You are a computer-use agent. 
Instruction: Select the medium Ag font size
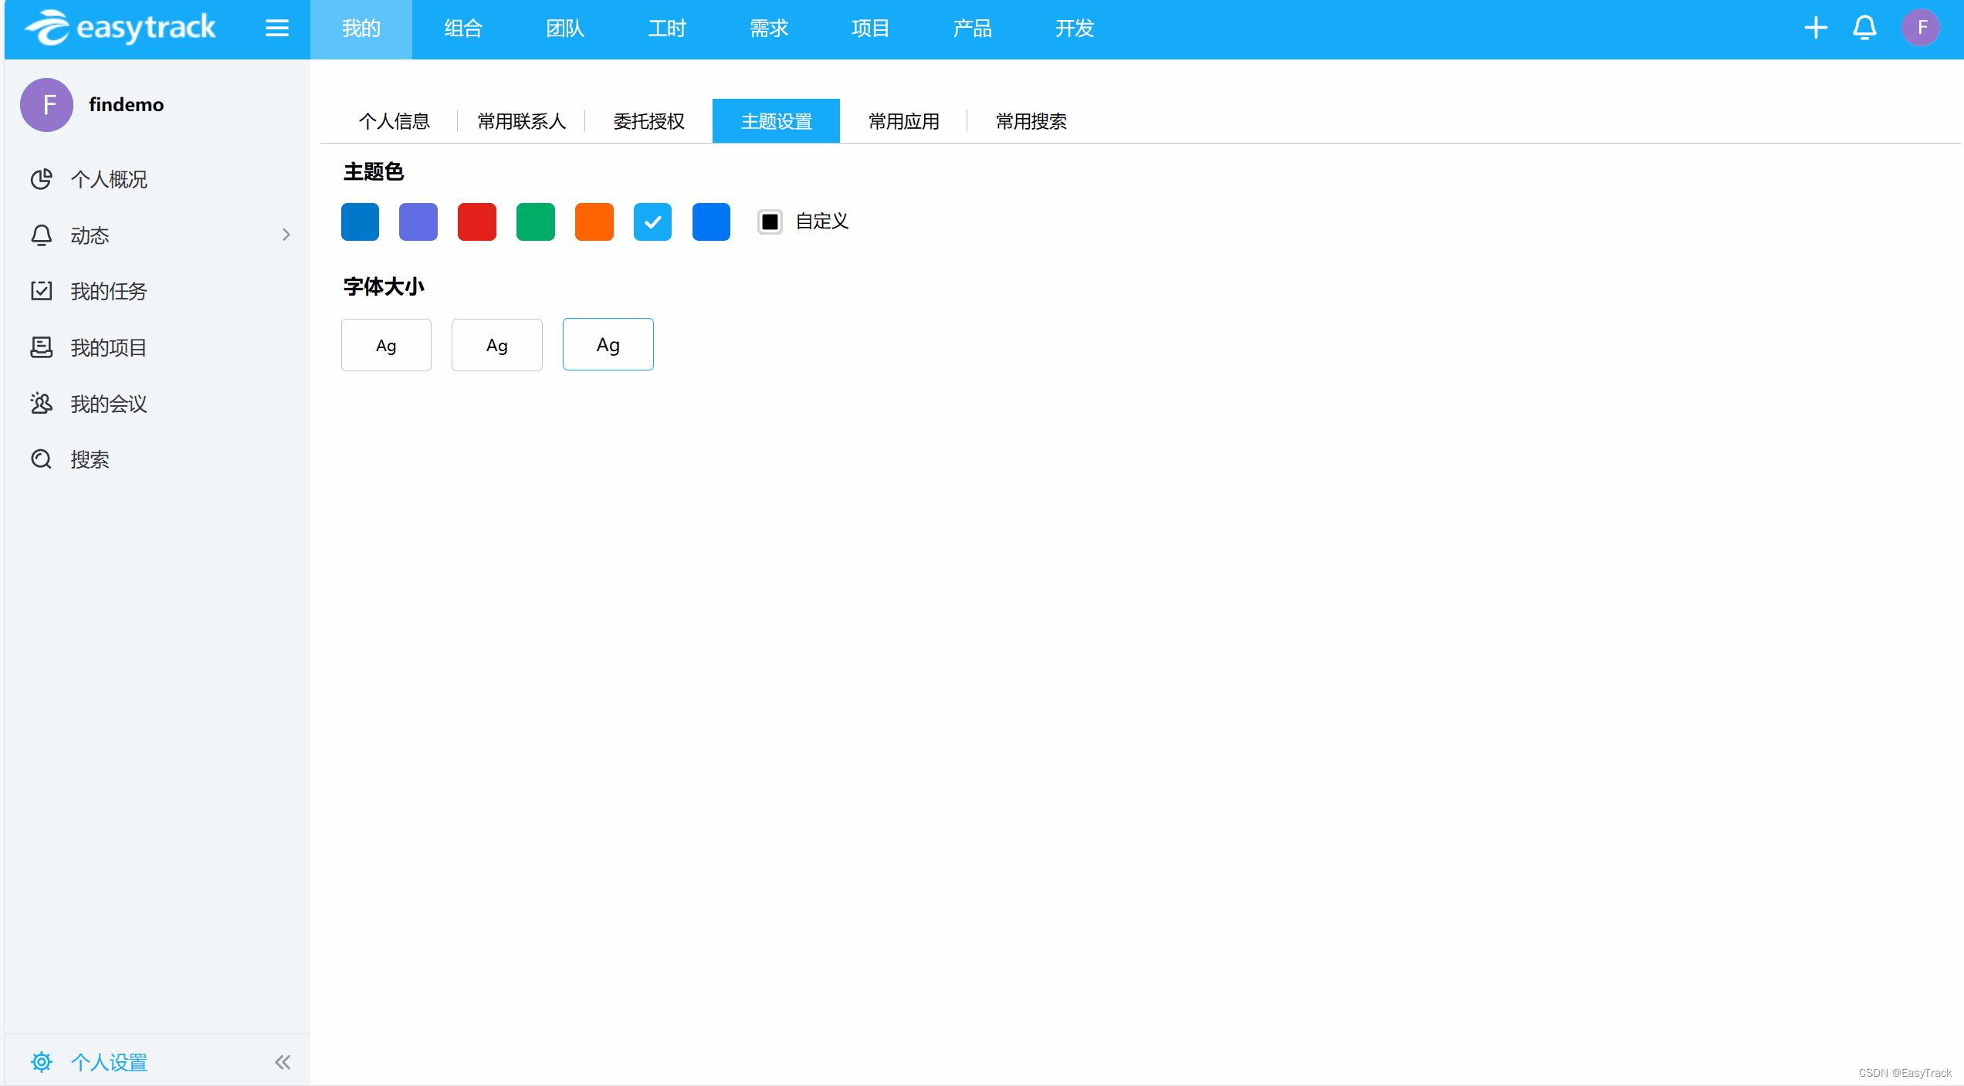497,345
